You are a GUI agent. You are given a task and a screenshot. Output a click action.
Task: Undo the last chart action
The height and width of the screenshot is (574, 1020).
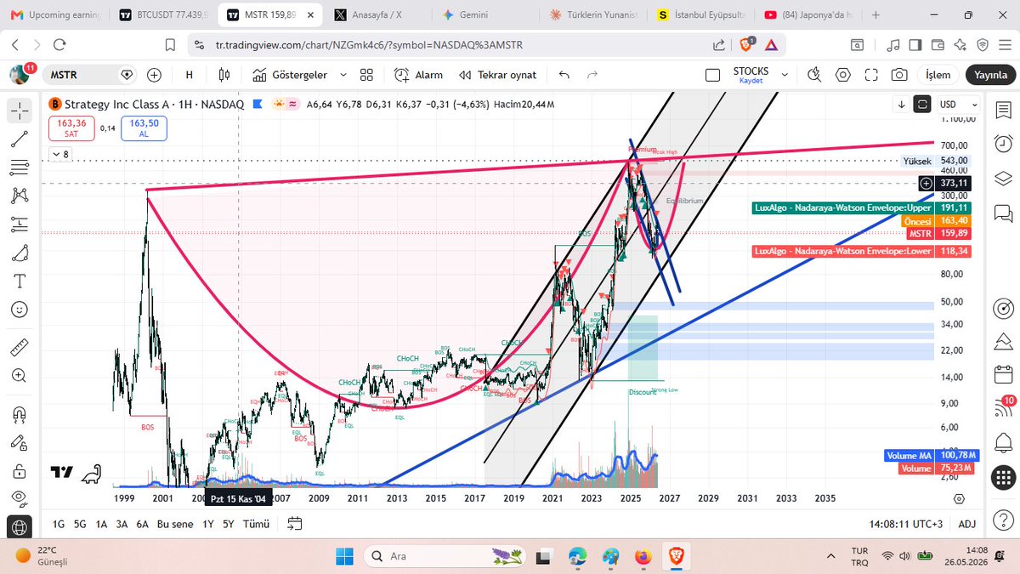click(x=564, y=75)
